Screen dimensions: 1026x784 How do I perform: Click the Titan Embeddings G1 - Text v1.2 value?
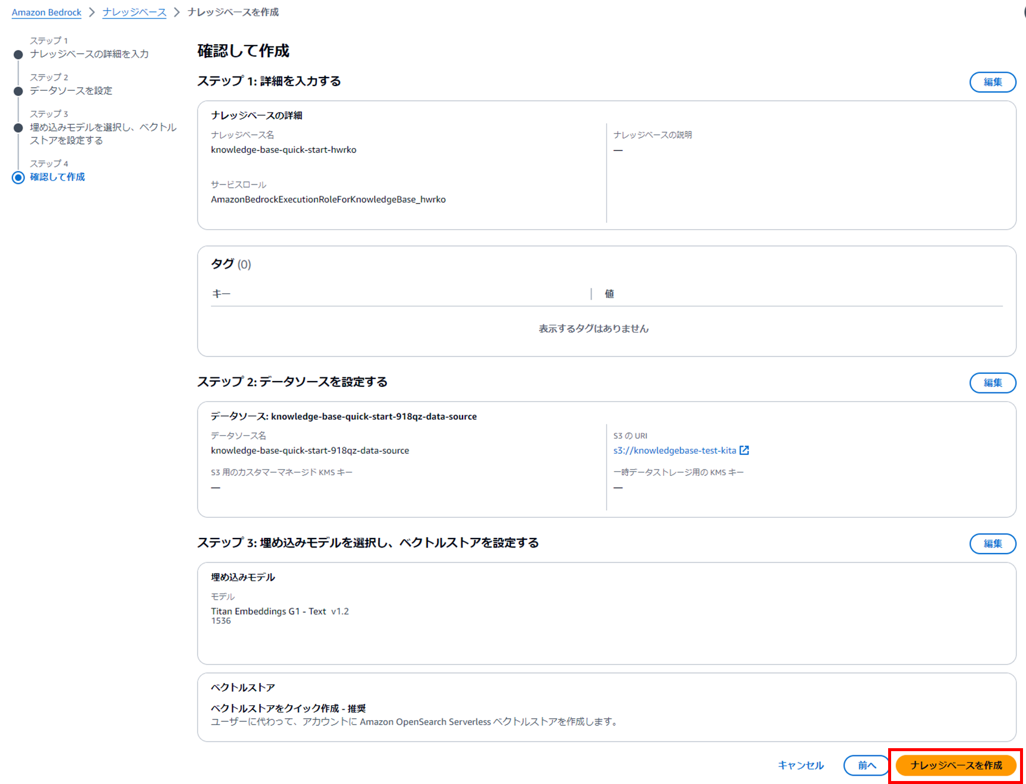click(280, 611)
